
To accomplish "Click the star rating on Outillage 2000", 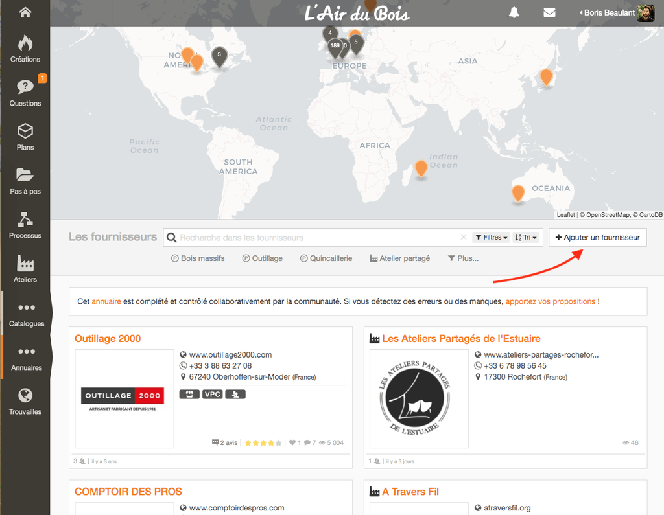I will click(x=263, y=442).
